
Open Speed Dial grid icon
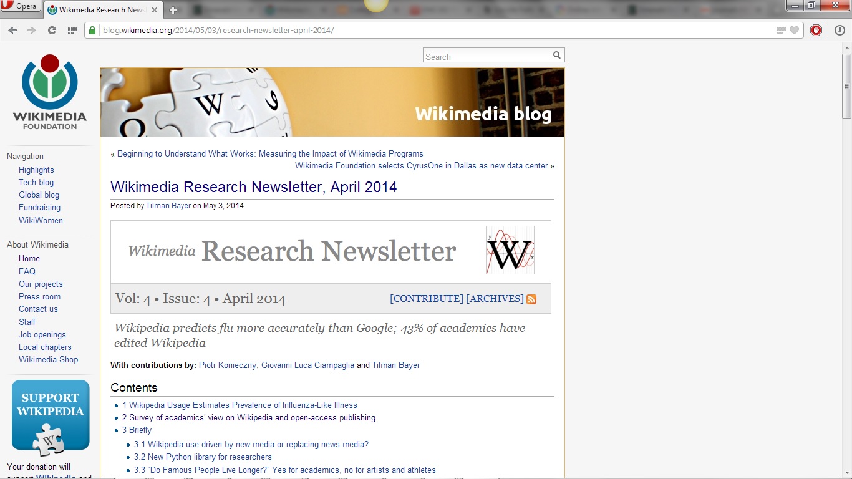pos(72,30)
